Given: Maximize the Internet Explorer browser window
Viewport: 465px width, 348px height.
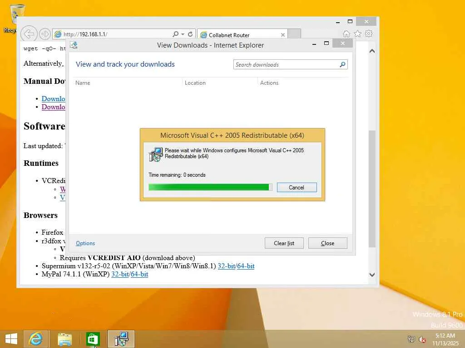Looking at the screenshot, I should 350,21.
